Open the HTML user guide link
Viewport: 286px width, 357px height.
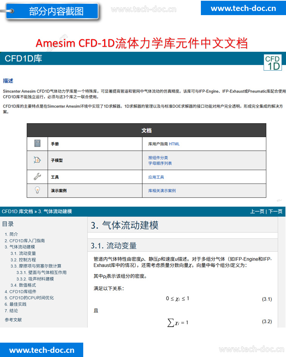tap(174, 144)
